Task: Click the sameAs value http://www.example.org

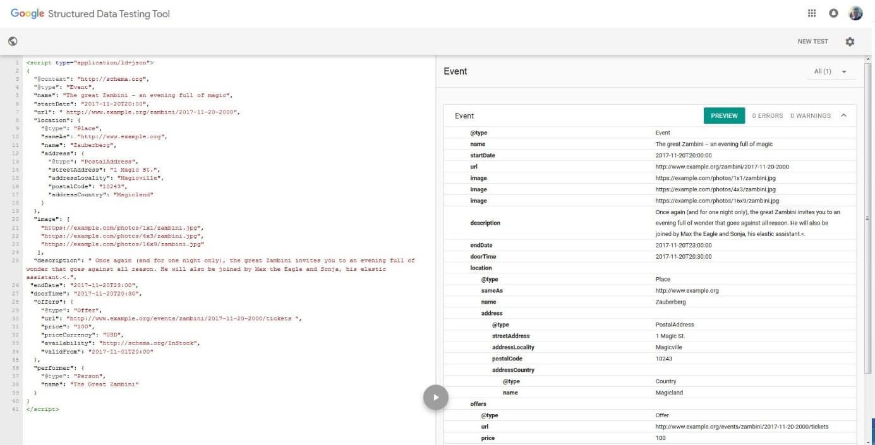Action: point(687,290)
